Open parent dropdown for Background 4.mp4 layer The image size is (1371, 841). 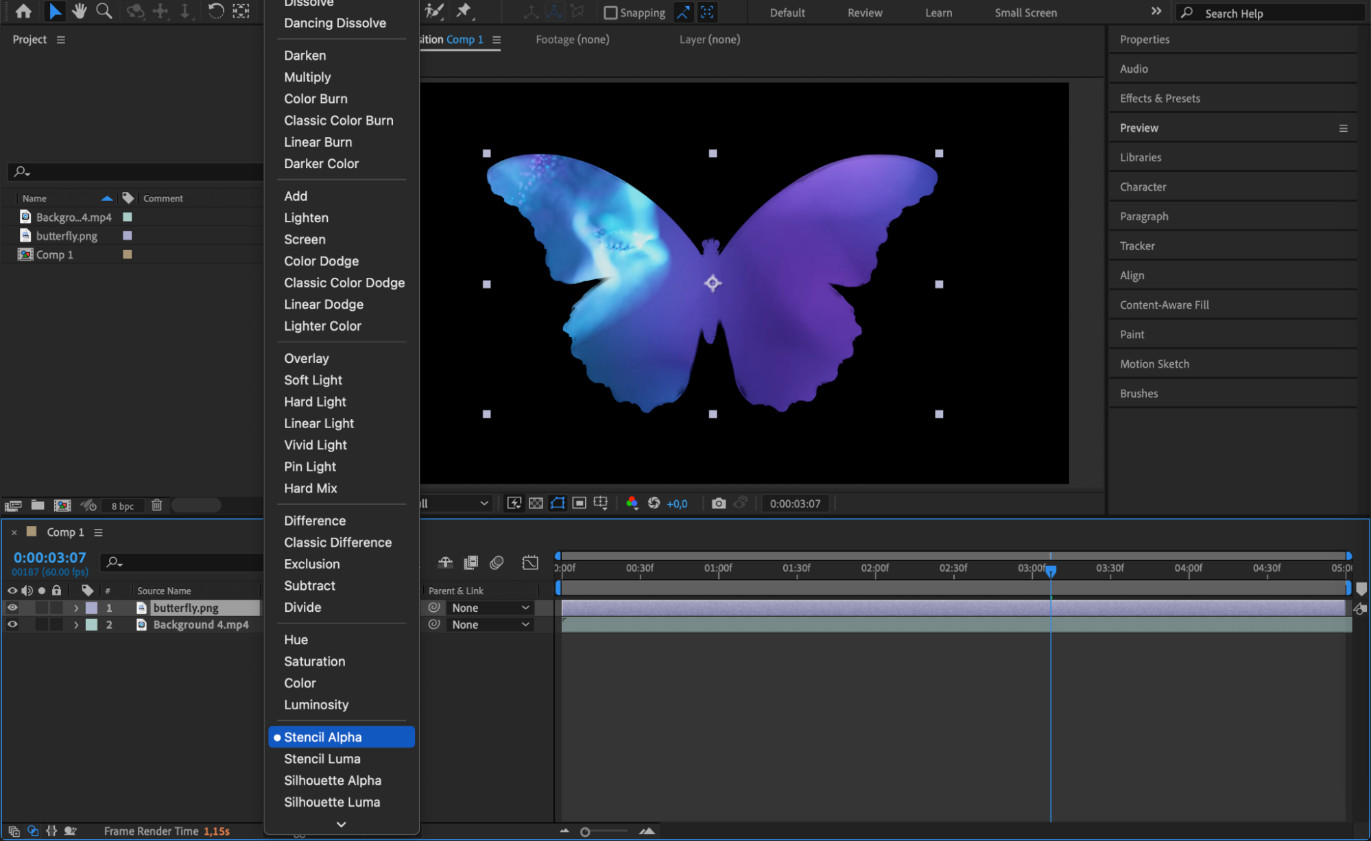click(x=490, y=625)
